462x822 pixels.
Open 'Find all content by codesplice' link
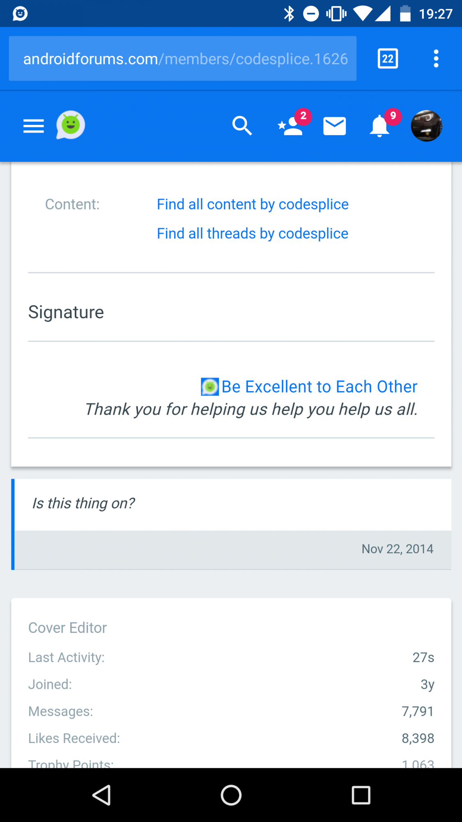coord(253,204)
